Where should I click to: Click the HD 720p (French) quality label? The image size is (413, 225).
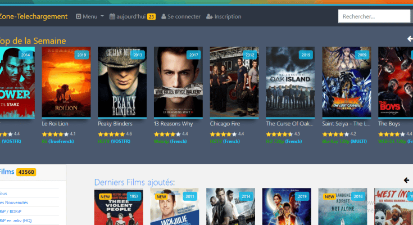point(284,141)
